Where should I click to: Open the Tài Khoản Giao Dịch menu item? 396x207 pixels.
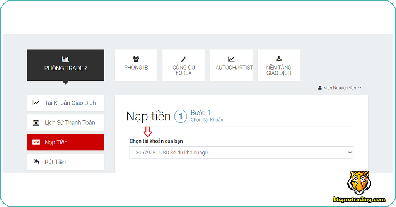pyautogui.click(x=70, y=103)
